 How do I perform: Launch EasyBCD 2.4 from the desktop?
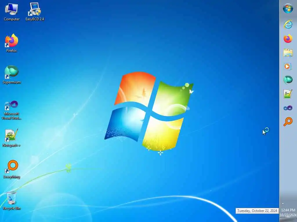coord(35,12)
